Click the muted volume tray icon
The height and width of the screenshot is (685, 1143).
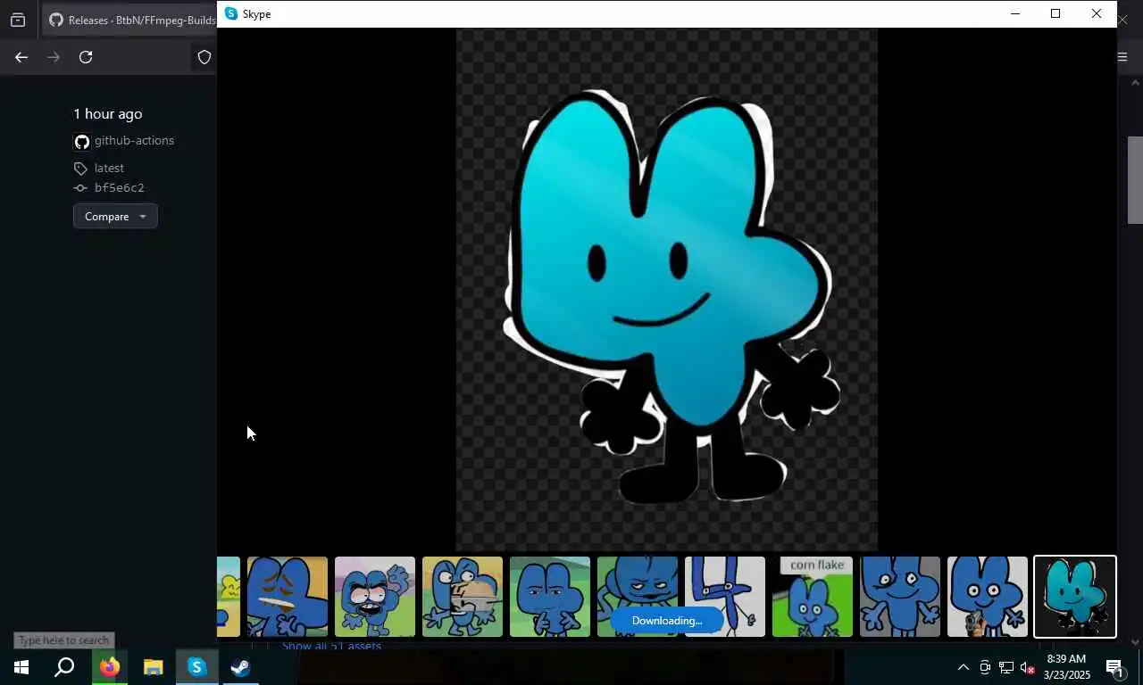pos(1028,667)
